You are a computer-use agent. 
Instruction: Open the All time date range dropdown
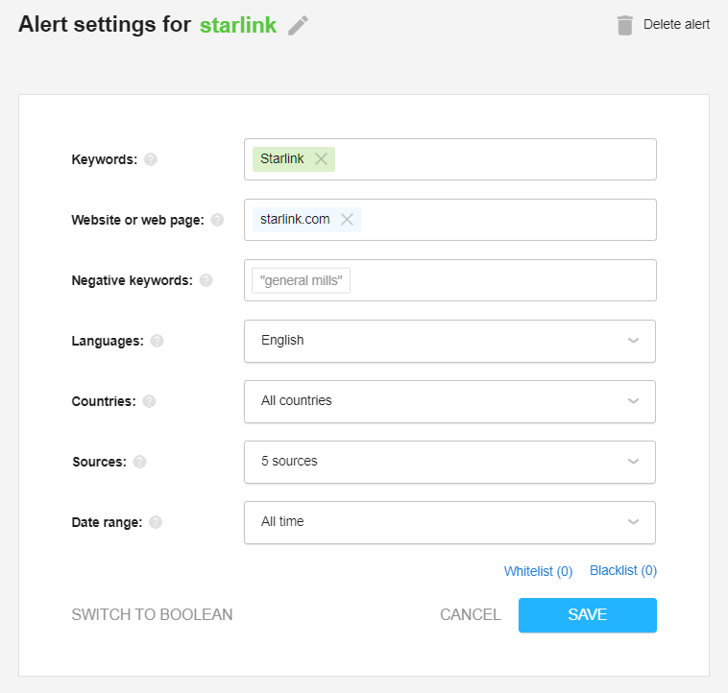tap(449, 522)
